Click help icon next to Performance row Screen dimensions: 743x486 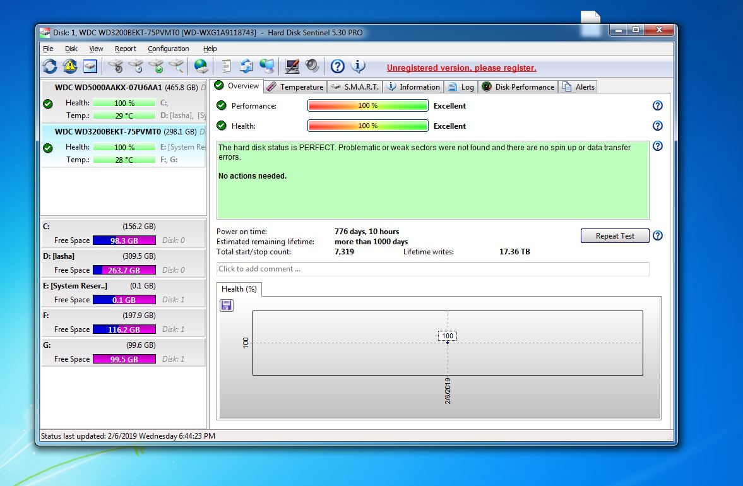pyautogui.click(x=657, y=105)
